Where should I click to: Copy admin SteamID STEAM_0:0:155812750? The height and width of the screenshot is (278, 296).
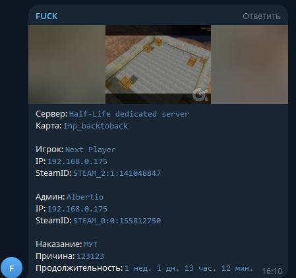117,221
